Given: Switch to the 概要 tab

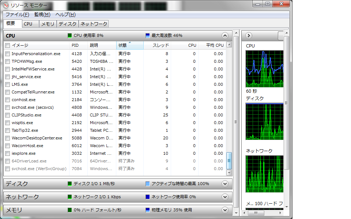Looking at the screenshot, I should tap(12, 23).
